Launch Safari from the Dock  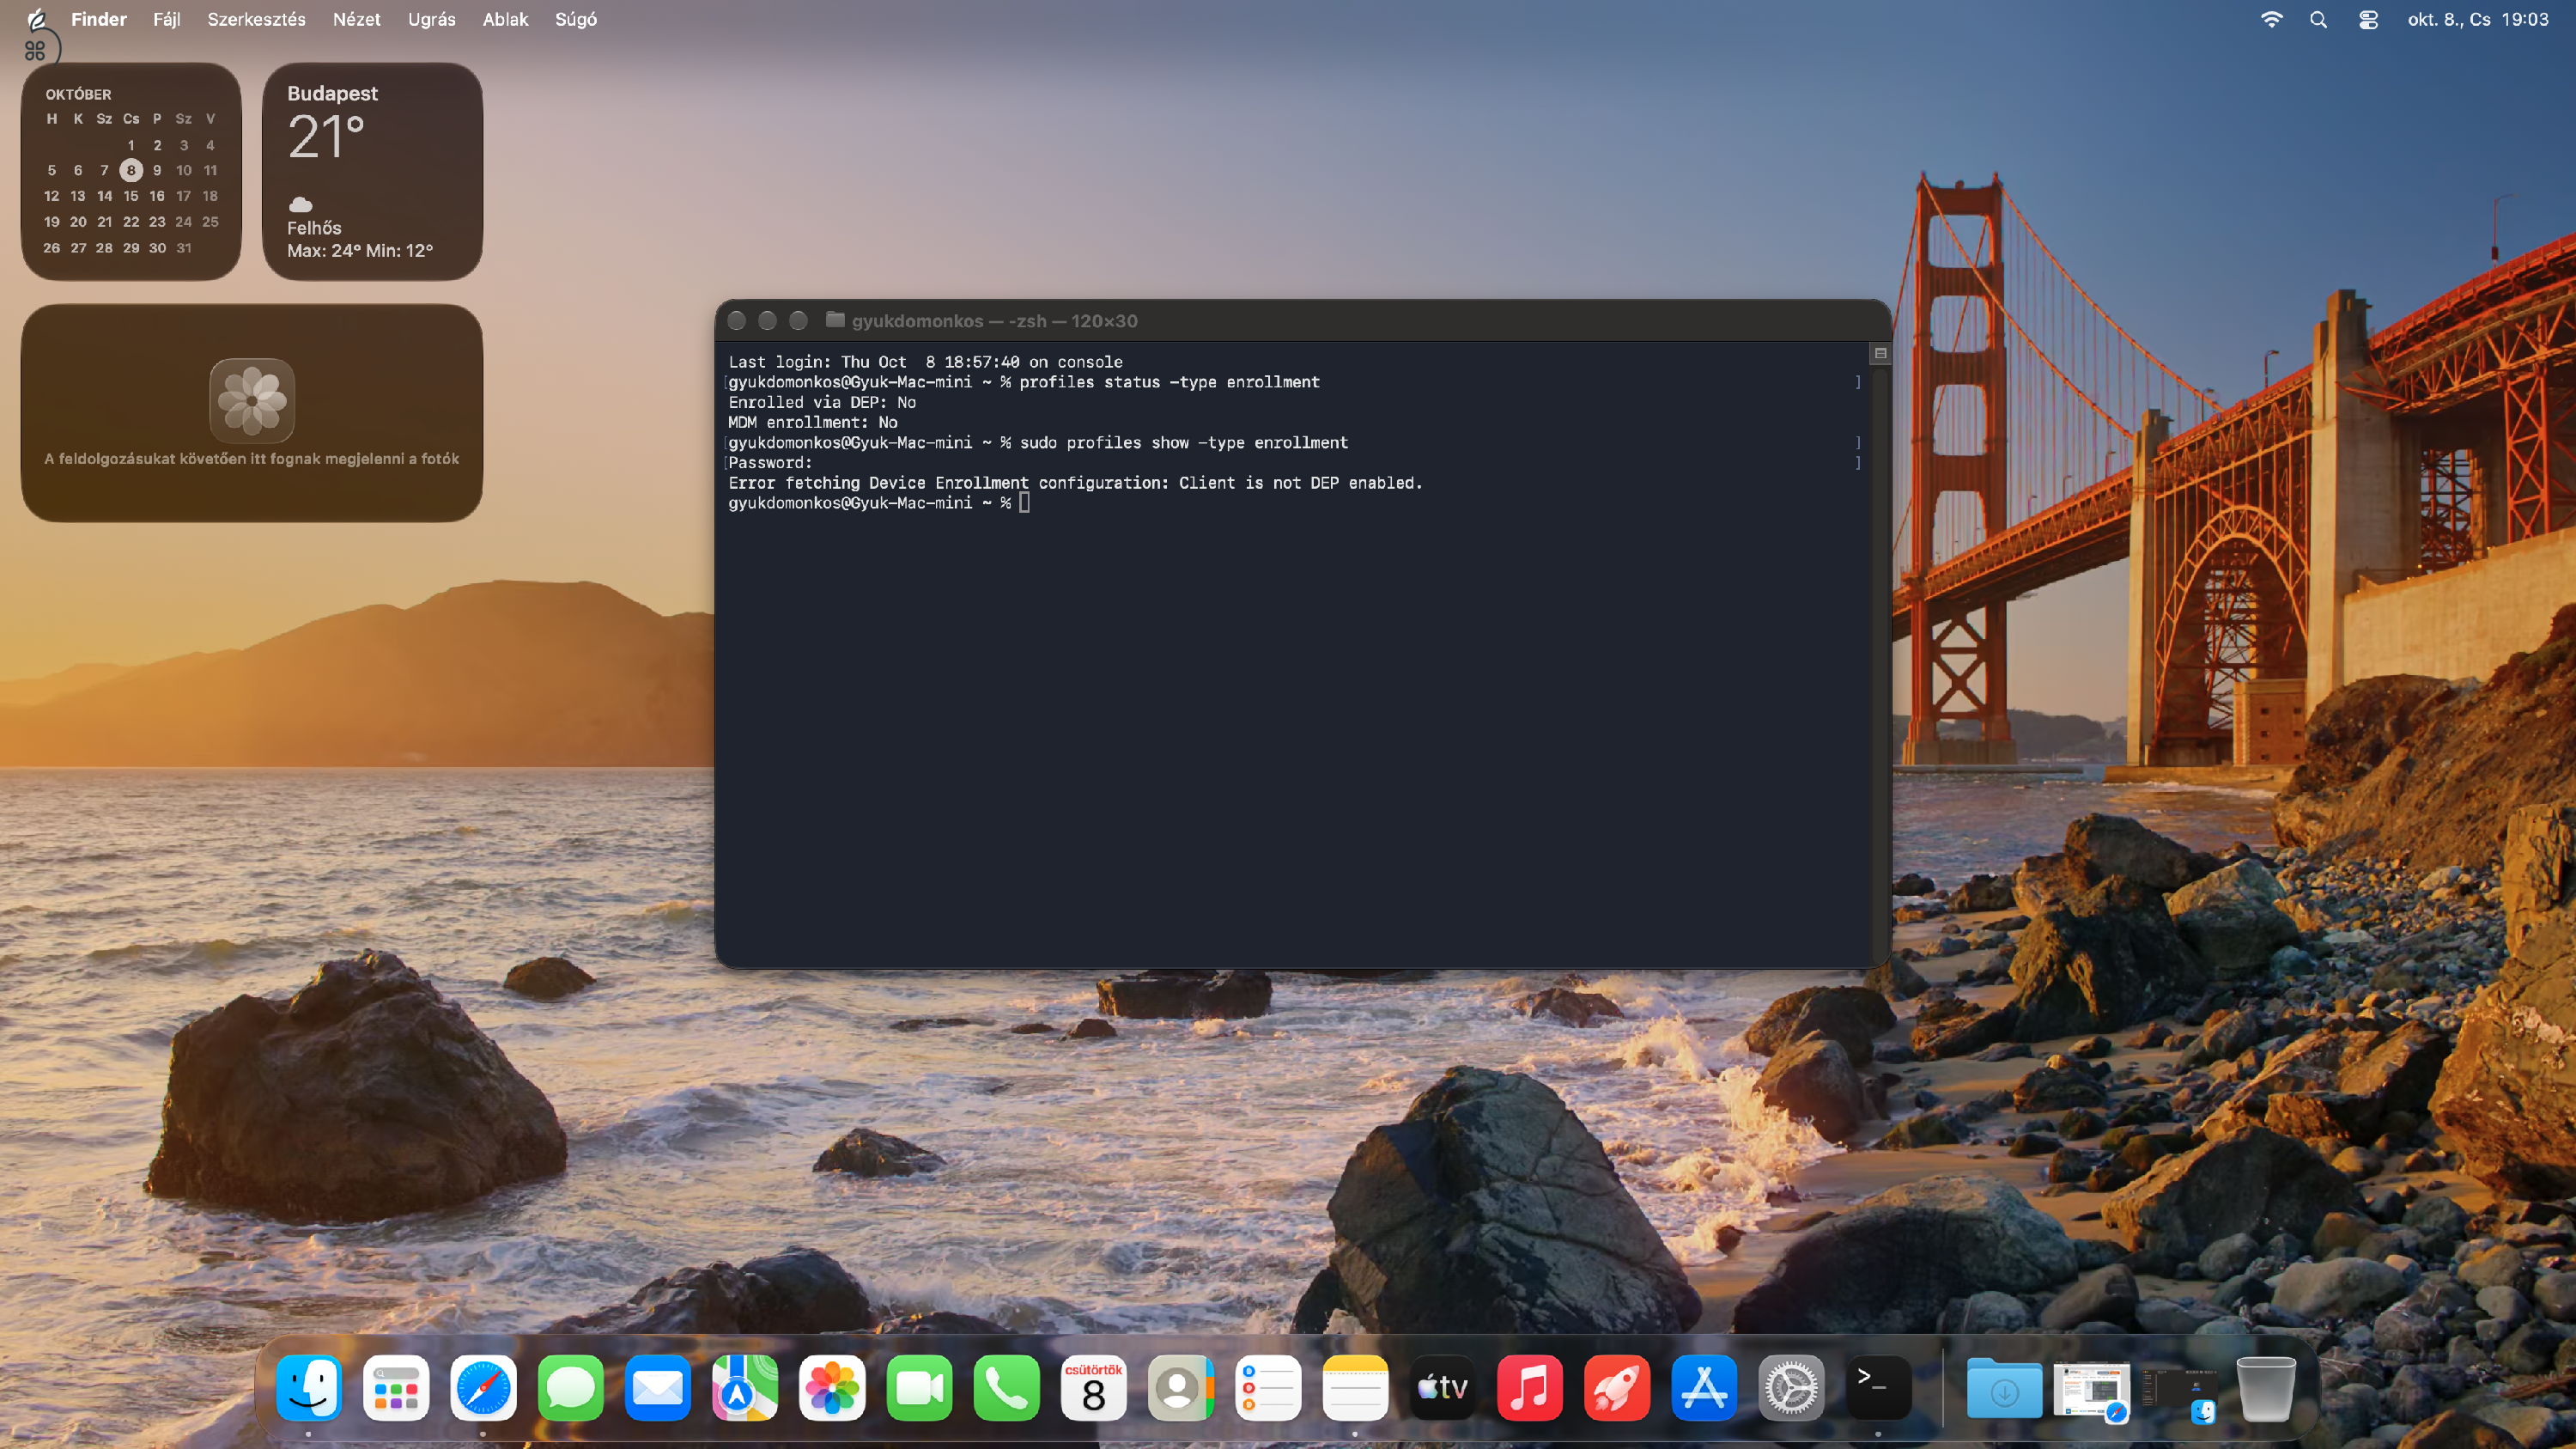(483, 1388)
